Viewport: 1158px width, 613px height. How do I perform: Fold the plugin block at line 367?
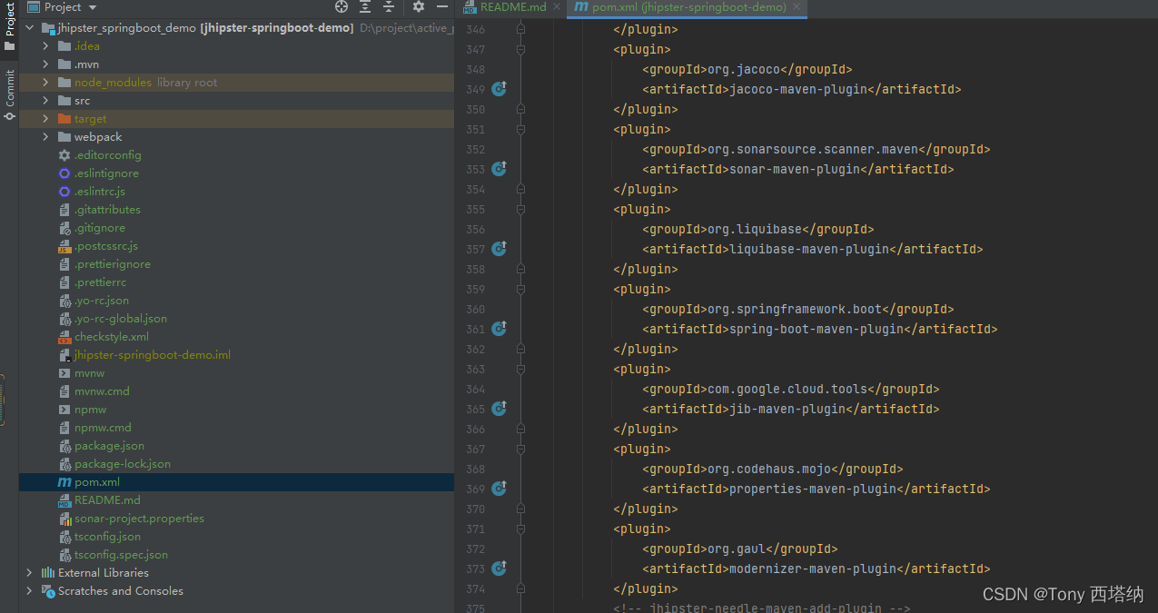coord(520,449)
